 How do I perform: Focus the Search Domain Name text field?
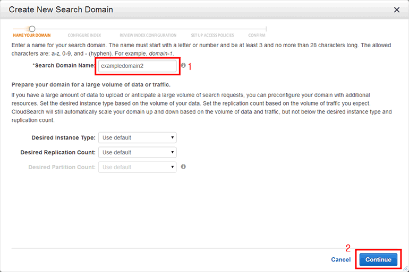pyautogui.click(x=137, y=66)
